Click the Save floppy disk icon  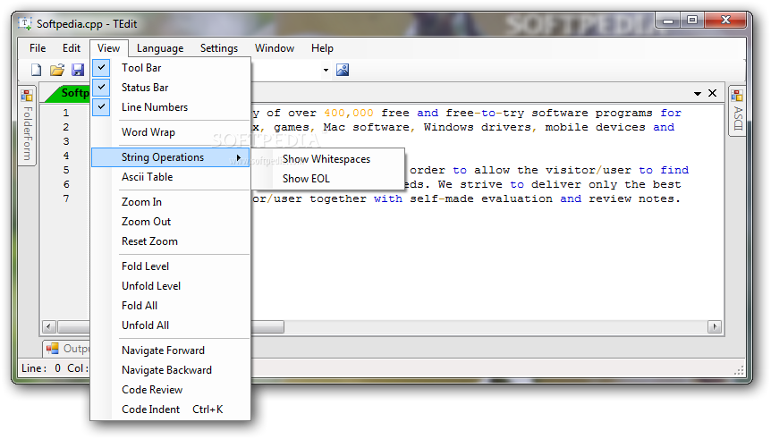click(78, 70)
